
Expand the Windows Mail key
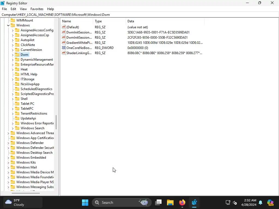click(x=8, y=168)
